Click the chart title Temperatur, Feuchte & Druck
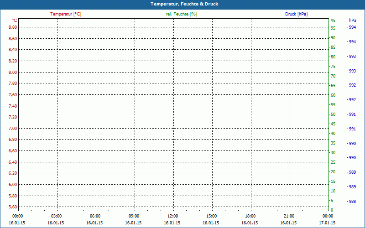Image resolution: width=365 pixels, height=228 pixels. point(184,4)
